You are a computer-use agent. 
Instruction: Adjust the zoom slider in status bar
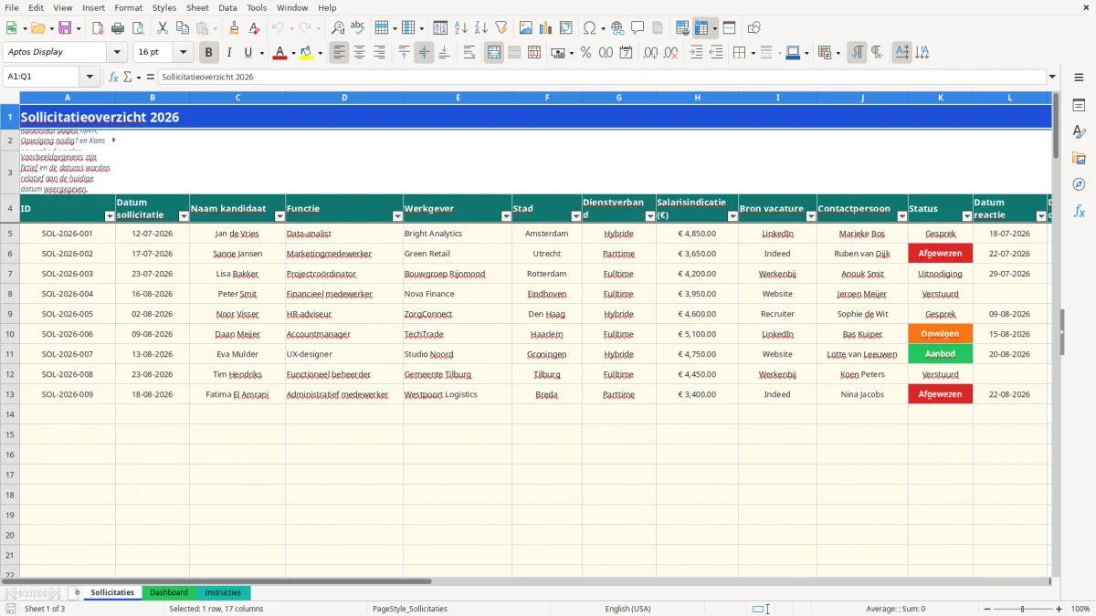(1023, 609)
